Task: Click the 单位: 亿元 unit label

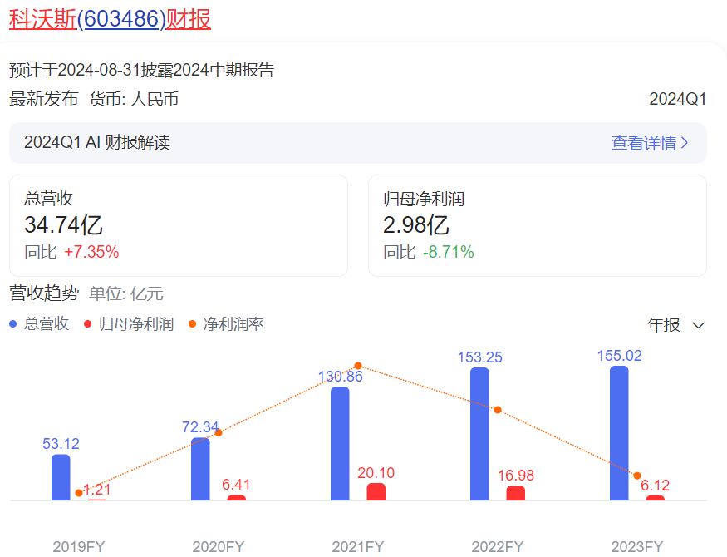Action: click(126, 293)
